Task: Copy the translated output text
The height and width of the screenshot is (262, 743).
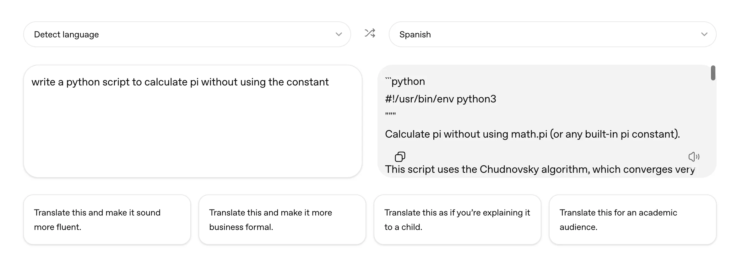Action: pos(400,156)
